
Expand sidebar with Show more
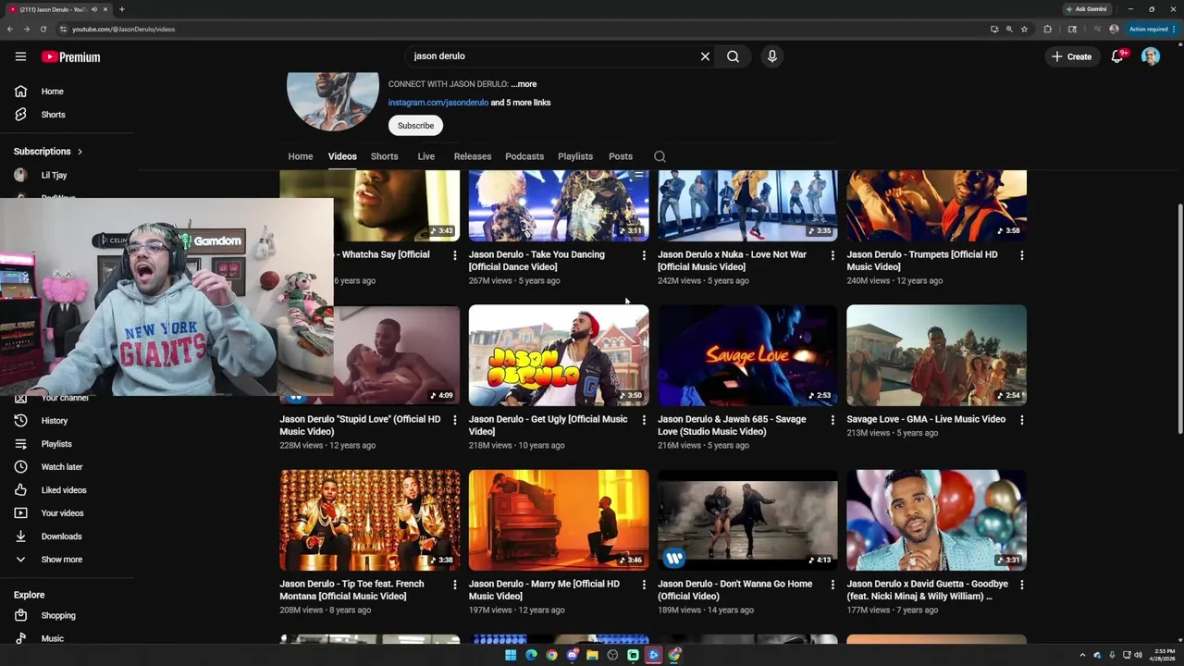click(x=61, y=560)
